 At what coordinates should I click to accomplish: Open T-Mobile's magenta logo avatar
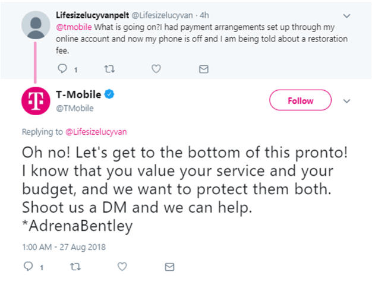click(36, 101)
